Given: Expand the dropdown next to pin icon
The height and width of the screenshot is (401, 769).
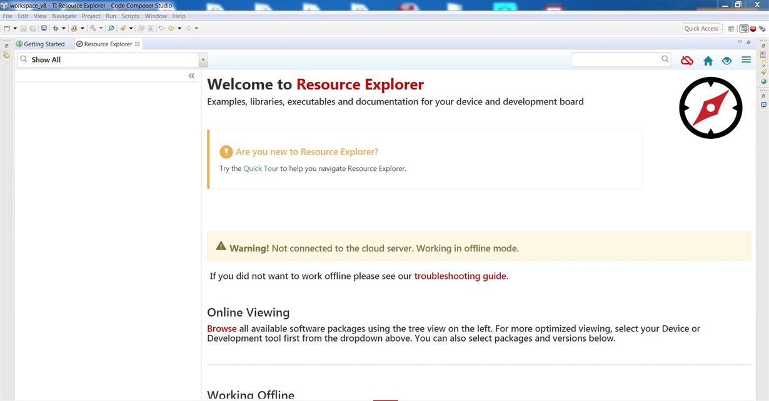Looking at the screenshot, I should pyautogui.click(x=131, y=28).
